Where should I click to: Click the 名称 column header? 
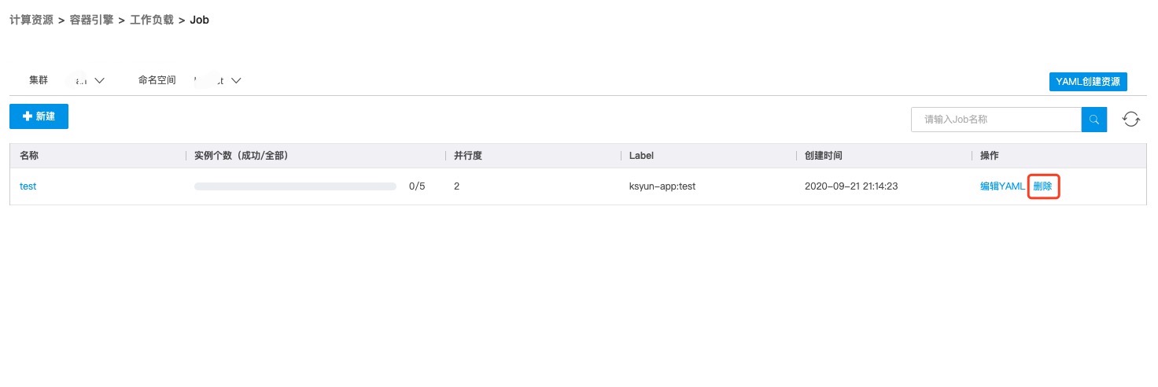[29, 156]
